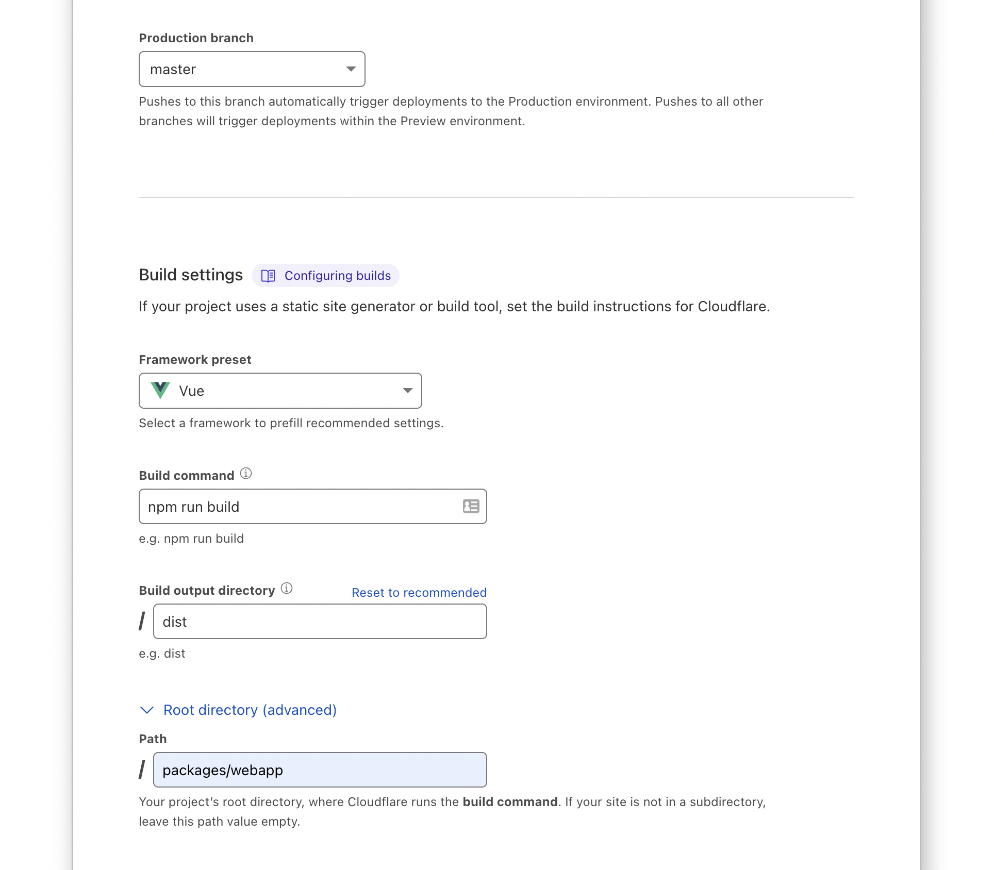Click the book icon beside Configuring builds
Viewport: 994px width, 870px height.
pyautogui.click(x=268, y=276)
